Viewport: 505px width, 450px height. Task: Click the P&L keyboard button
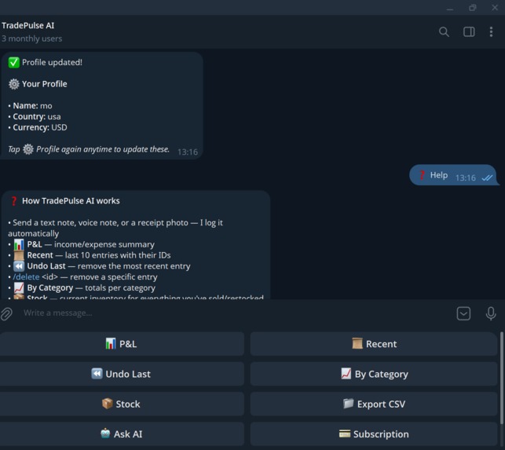point(122,344)
